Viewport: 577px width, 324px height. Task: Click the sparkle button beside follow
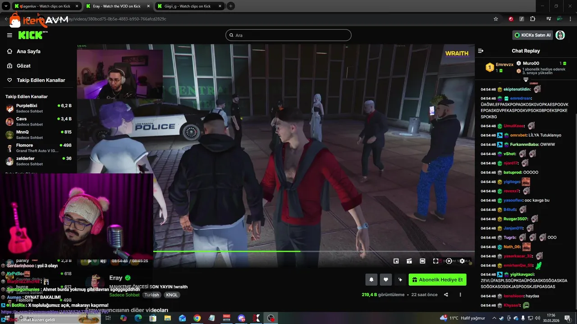[400, 279]
